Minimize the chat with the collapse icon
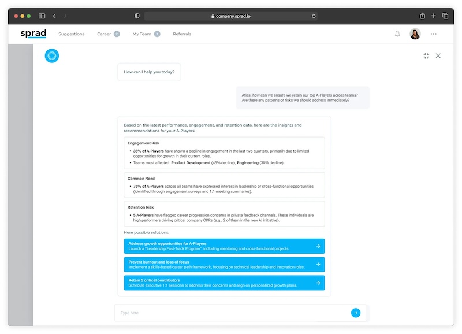Screen dimensions: 462x334 point(426,56)
